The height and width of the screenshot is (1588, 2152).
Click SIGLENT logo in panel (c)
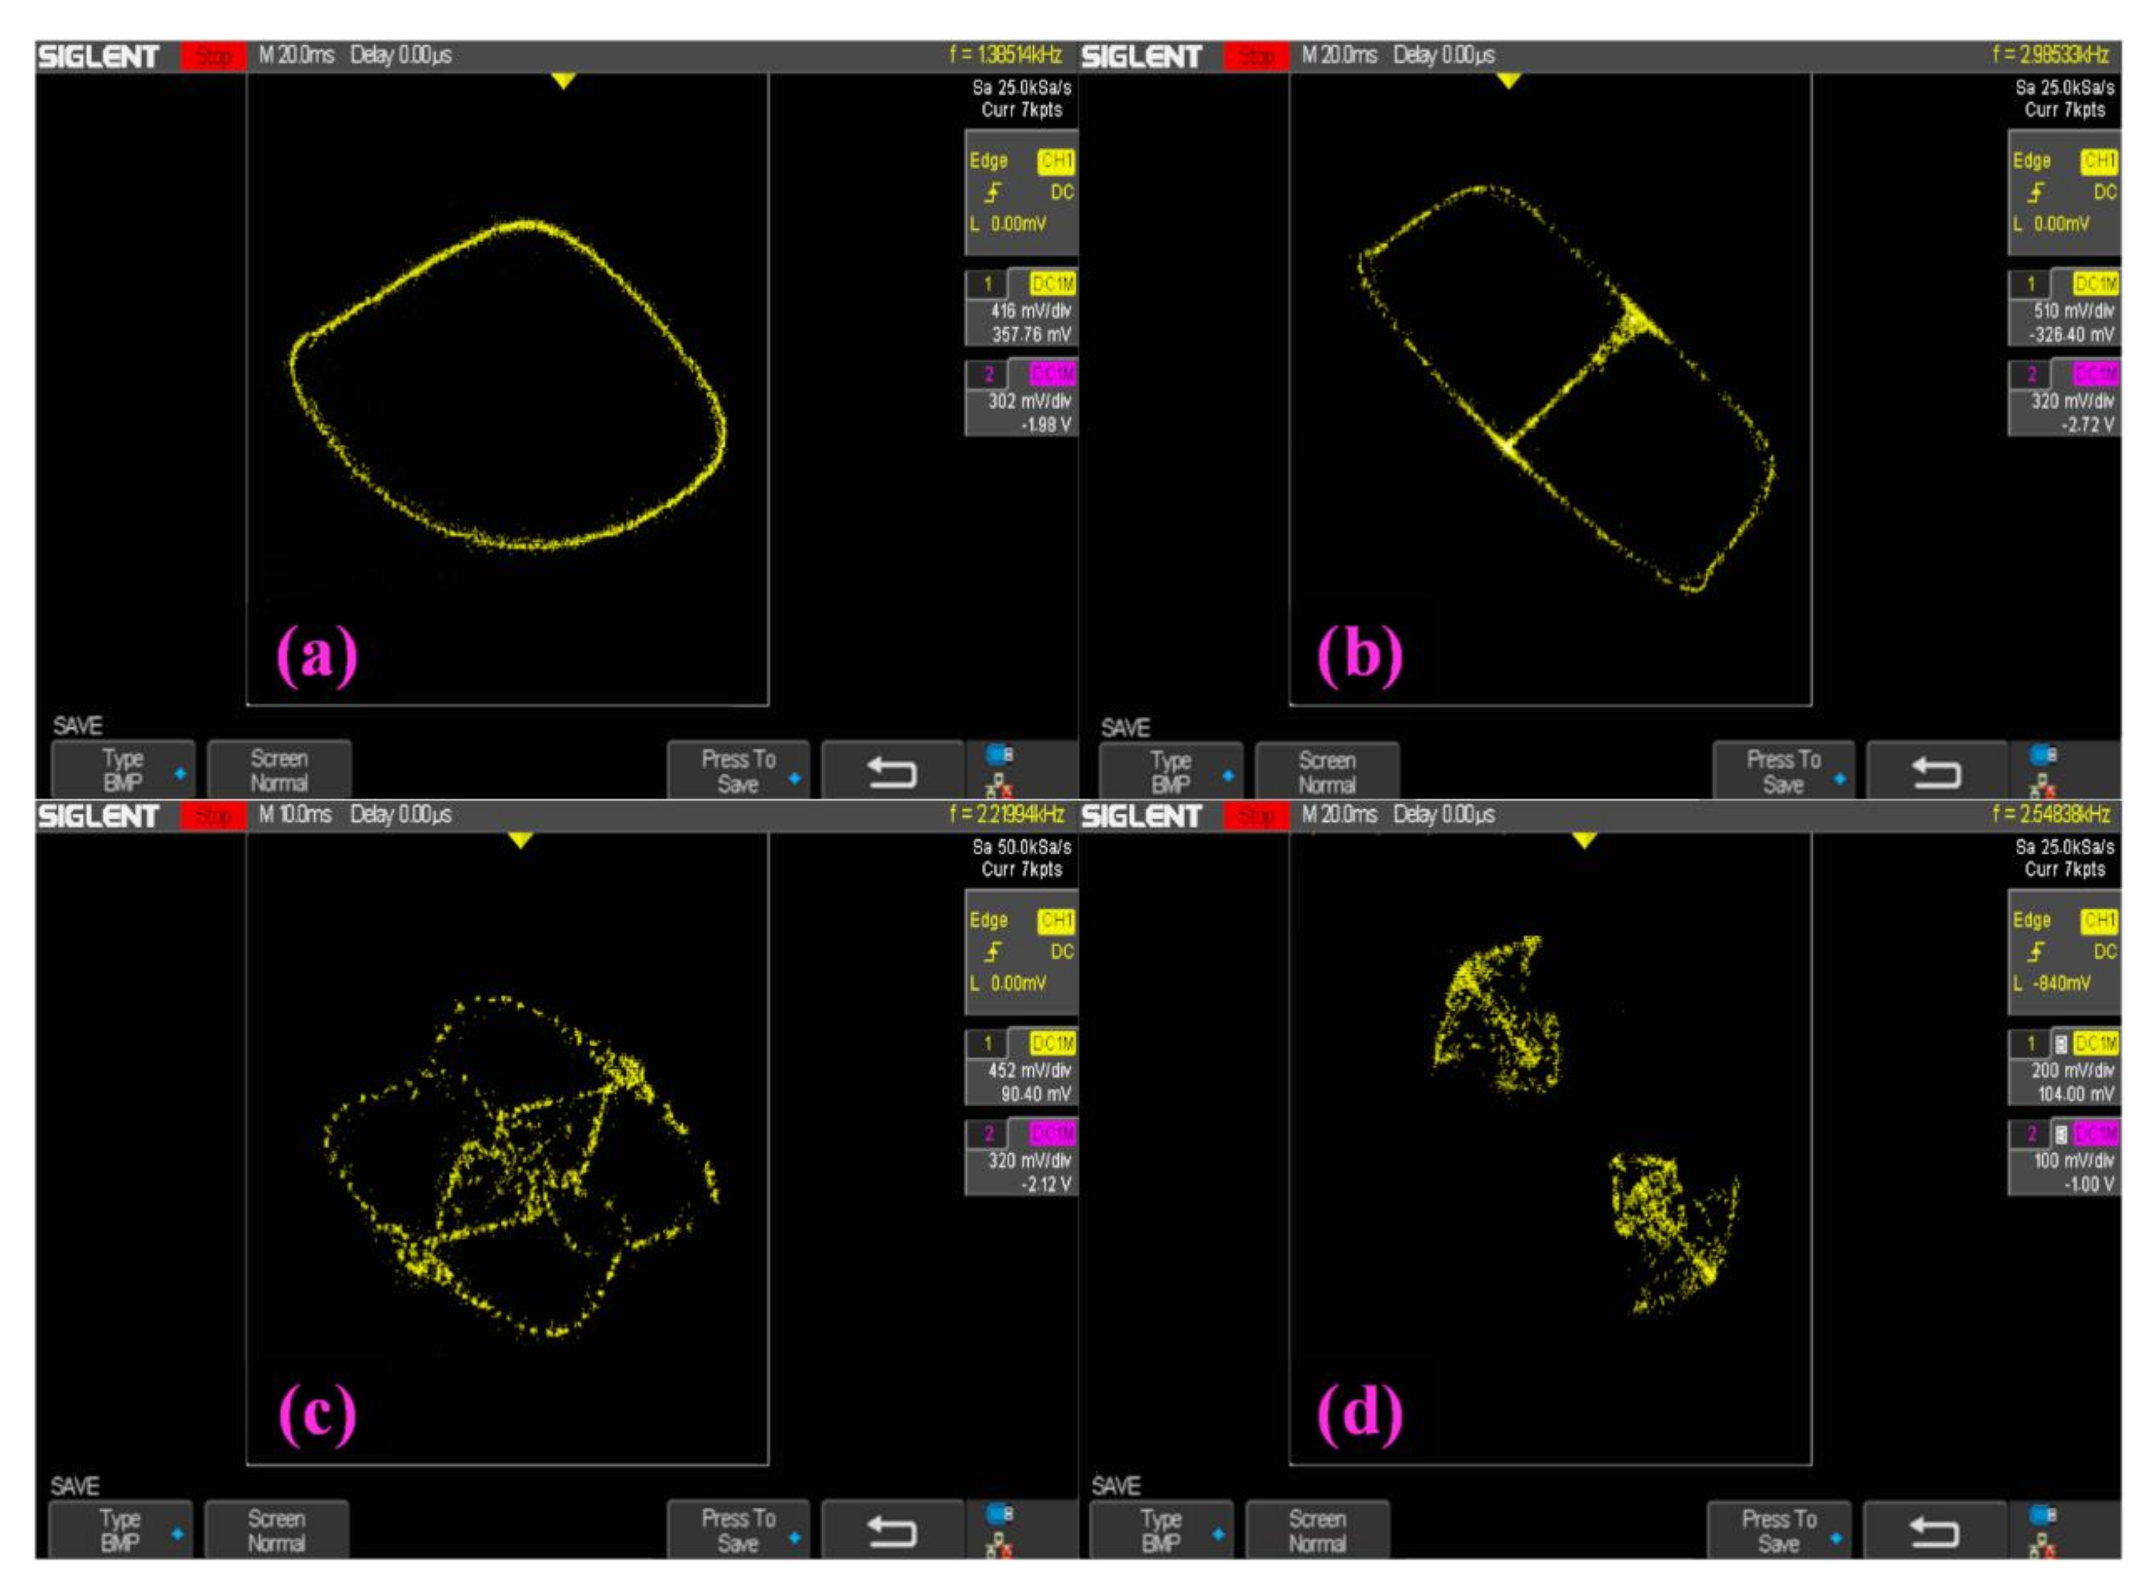[98, 816]
